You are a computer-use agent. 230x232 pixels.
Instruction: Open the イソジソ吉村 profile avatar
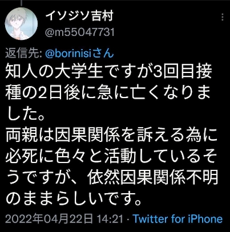tap(21, 24)
